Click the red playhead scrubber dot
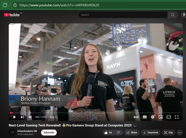Viewport: 186px width, 138px height. tap(11, 113)
